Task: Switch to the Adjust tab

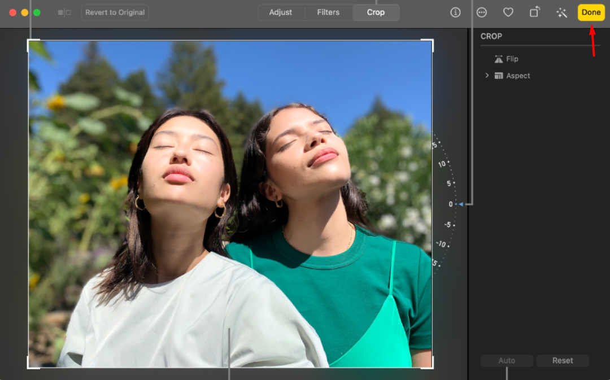Action: click(x=281, y=12)
